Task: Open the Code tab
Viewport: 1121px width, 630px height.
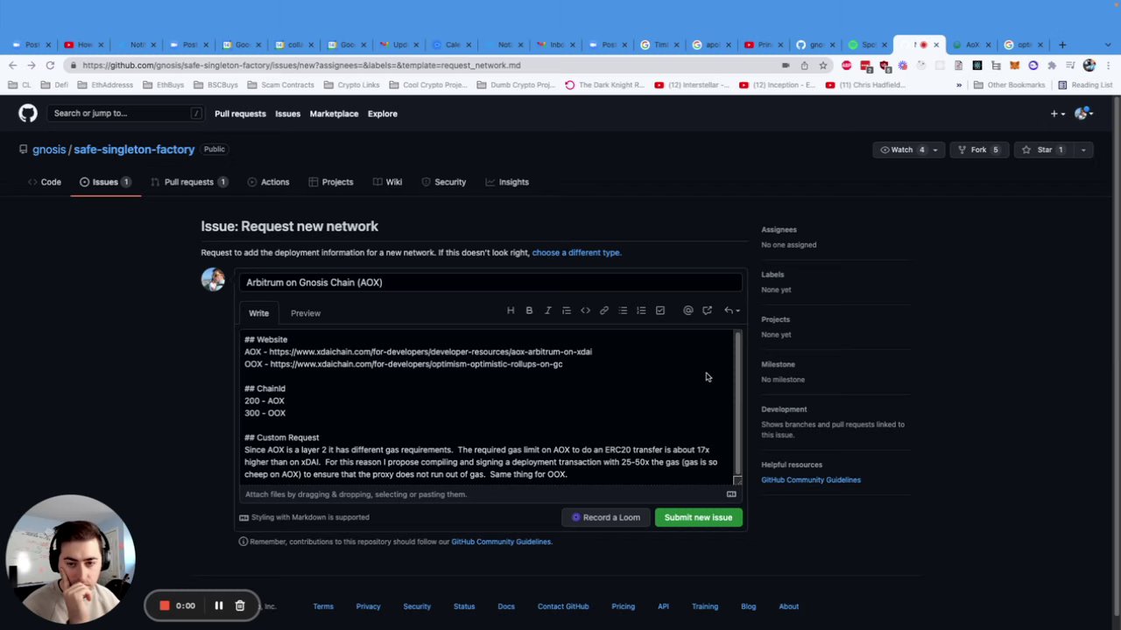Action: [45, 182]
